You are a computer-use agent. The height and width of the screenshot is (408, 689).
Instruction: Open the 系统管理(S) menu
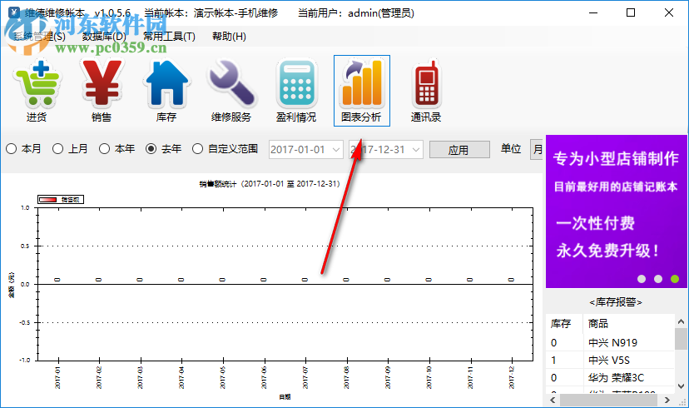click(x=40, y=37)
